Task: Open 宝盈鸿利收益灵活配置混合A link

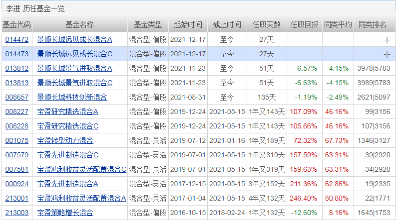Action: pos(82,199)
